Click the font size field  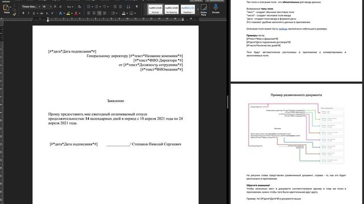(x=45, y=7)
